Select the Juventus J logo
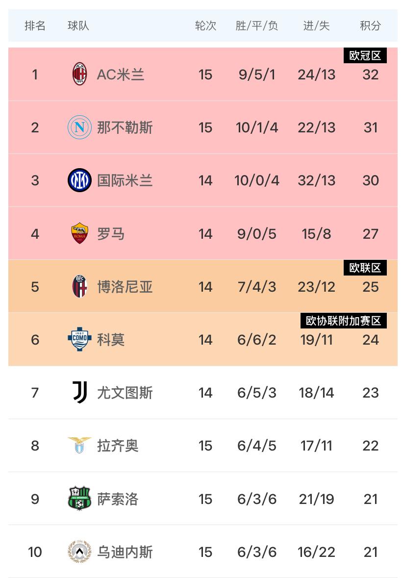Viewport: 403px width, 578px height. point(80,392)
